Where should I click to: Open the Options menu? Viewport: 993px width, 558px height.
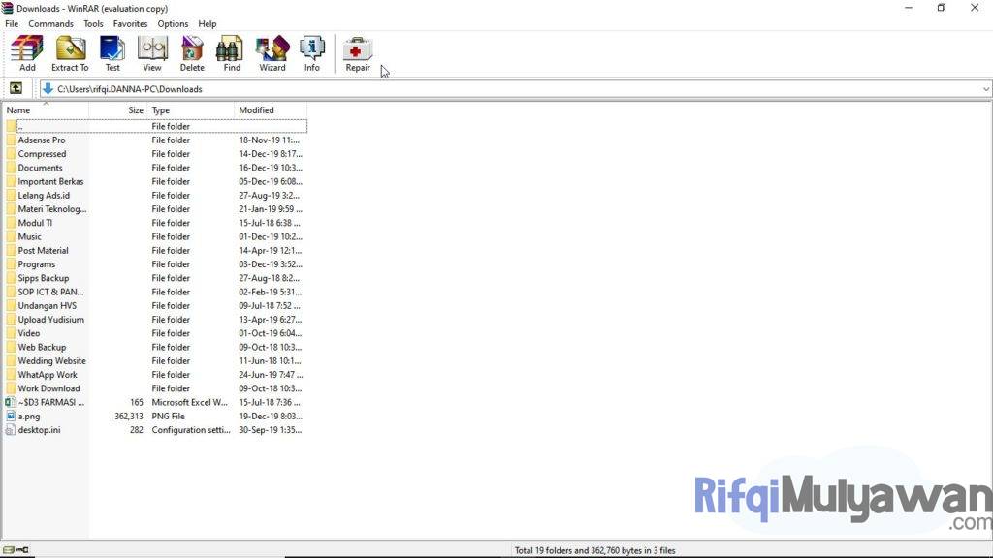point(173,23)
